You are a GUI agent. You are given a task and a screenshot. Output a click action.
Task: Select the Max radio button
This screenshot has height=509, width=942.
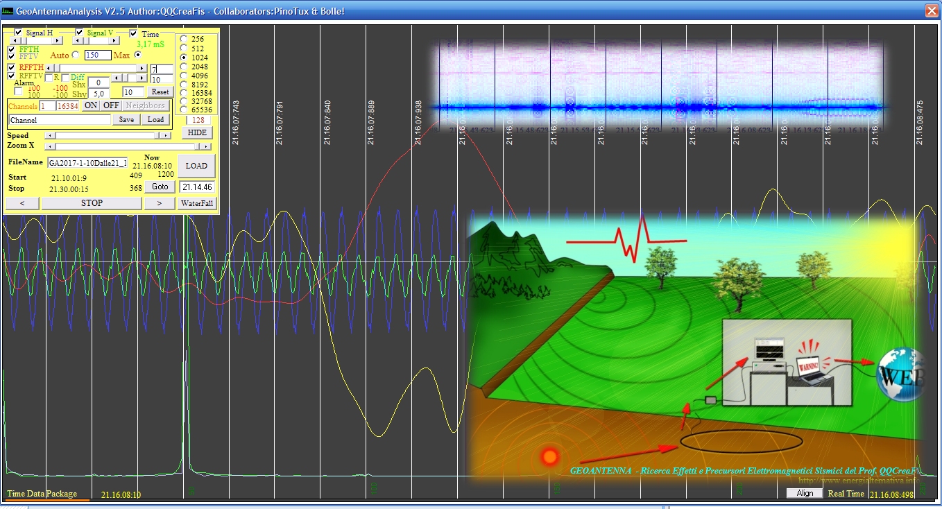pos(138,55)
